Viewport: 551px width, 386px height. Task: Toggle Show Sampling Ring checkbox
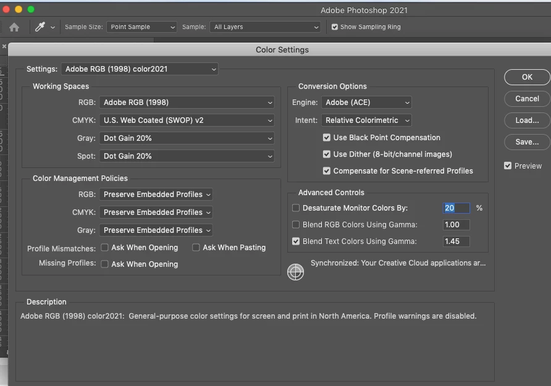[x=335, y=27]
